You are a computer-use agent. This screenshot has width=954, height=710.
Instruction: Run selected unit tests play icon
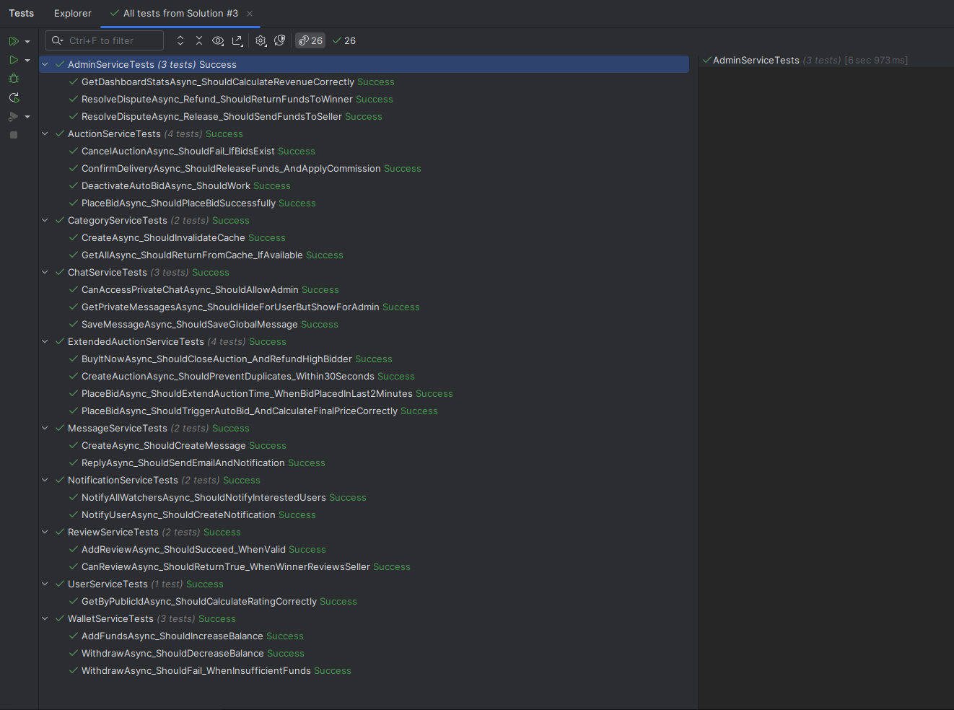[14, 60]
